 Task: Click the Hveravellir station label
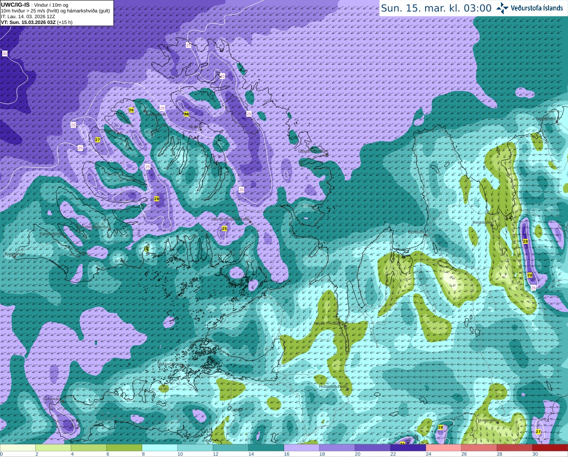pyautogui.click(x=487, y=420)
